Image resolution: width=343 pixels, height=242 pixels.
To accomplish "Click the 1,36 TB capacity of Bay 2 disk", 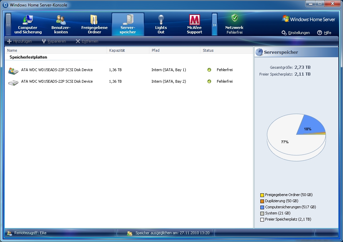I will coord(115,81).
